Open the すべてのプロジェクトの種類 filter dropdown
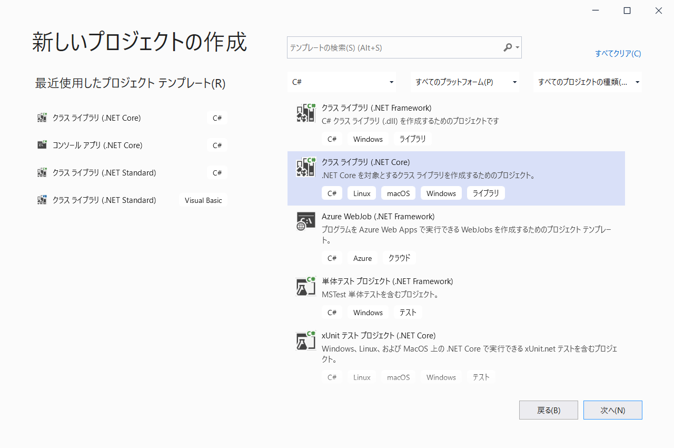Screen dimensions: 674x448 (x=587, y=82)
